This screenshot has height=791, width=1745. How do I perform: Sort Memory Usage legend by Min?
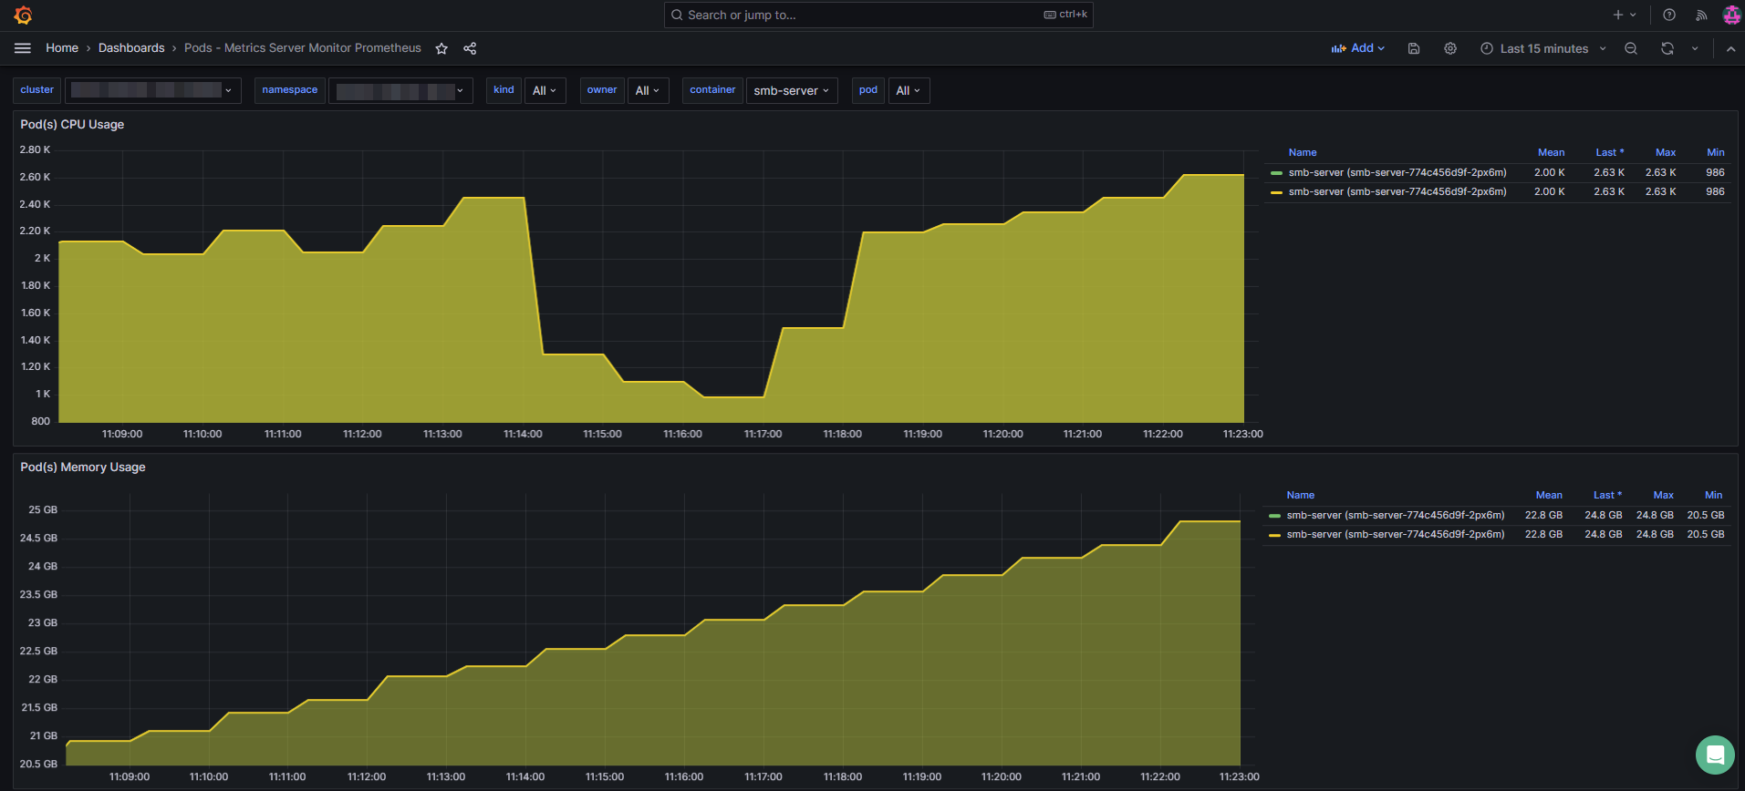click(1714, 495)
